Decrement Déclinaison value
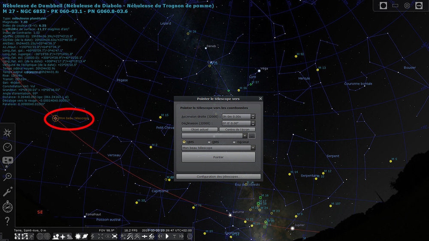The image size is (429, 241). pos(253,125)
